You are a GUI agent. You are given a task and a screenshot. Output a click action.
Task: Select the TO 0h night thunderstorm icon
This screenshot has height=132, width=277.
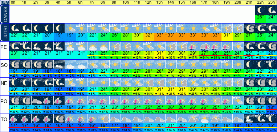click(15, 119)
